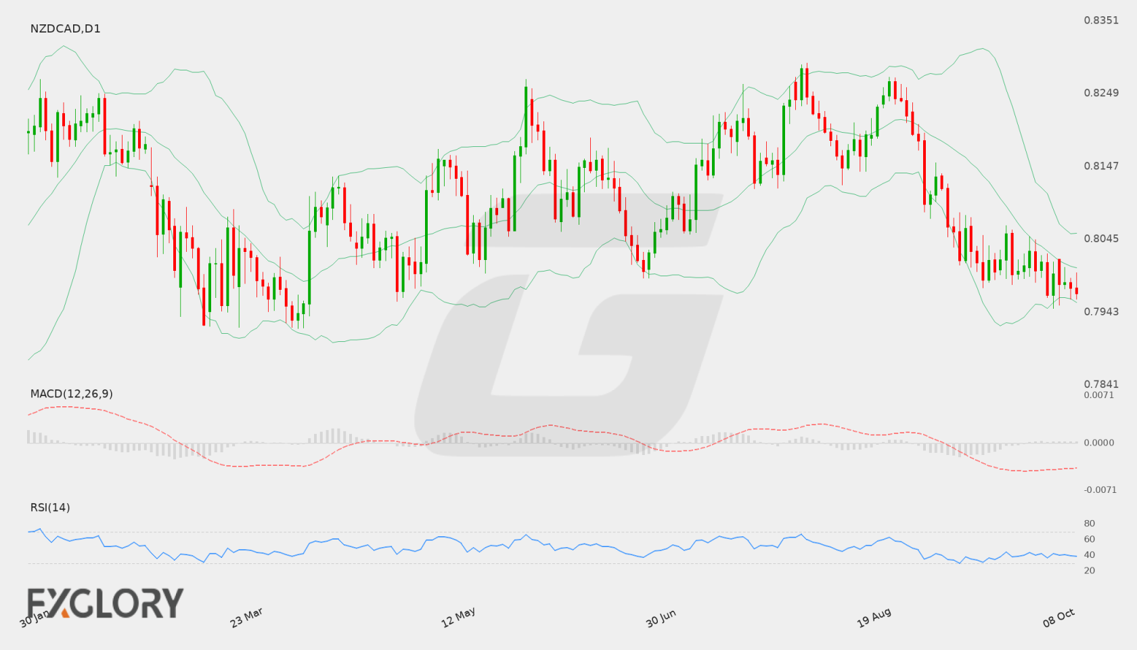
Task: Click the 0.7841 price axis label
Action: pyautogui.click(x=1101, y=384)
